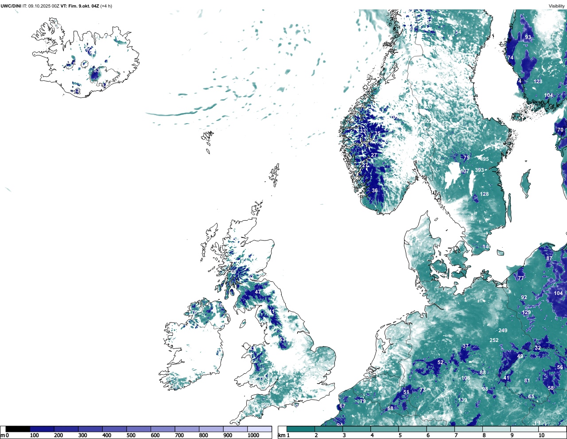Click the 495 visibility value in Sweden
The height and width of the screenshot is (439, 567).
[485, 159]
